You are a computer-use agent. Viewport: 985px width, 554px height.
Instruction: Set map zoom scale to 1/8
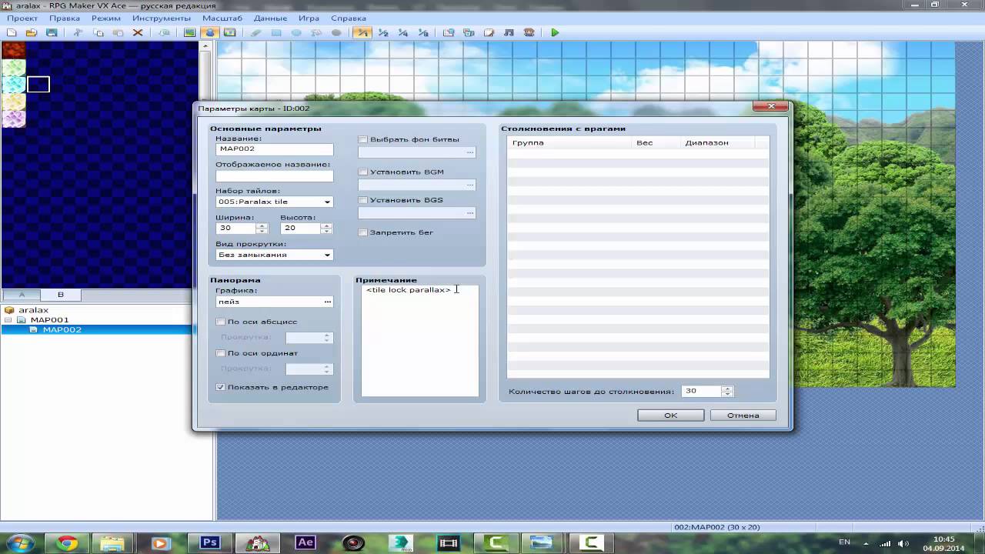pyautogui.click(x=422, y=32)
